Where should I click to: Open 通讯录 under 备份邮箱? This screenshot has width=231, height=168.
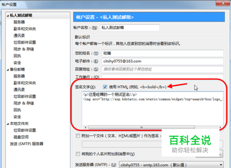pos(19,90)
